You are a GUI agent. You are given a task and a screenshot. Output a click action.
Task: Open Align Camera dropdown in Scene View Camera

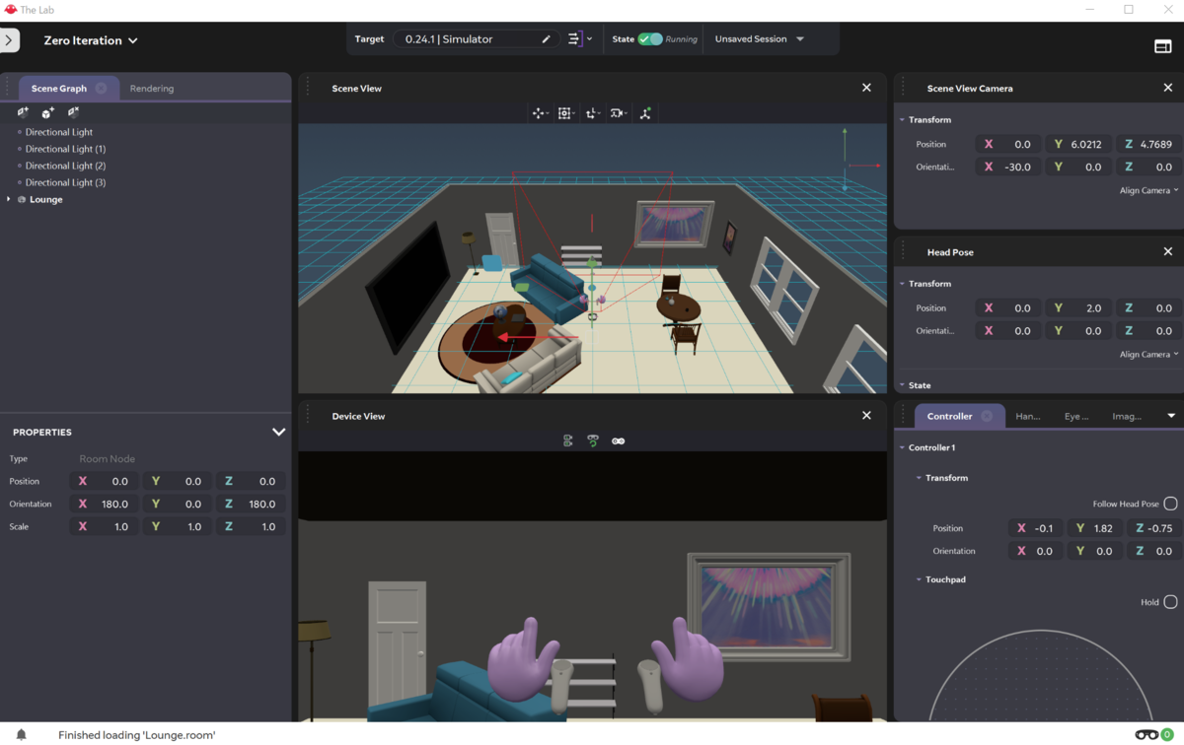pos(1148,190)
